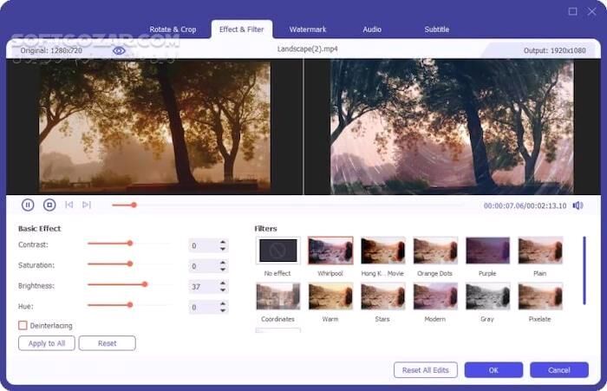Decrease Hue value with down arrow
607x391 pixels.
point(223,310)
